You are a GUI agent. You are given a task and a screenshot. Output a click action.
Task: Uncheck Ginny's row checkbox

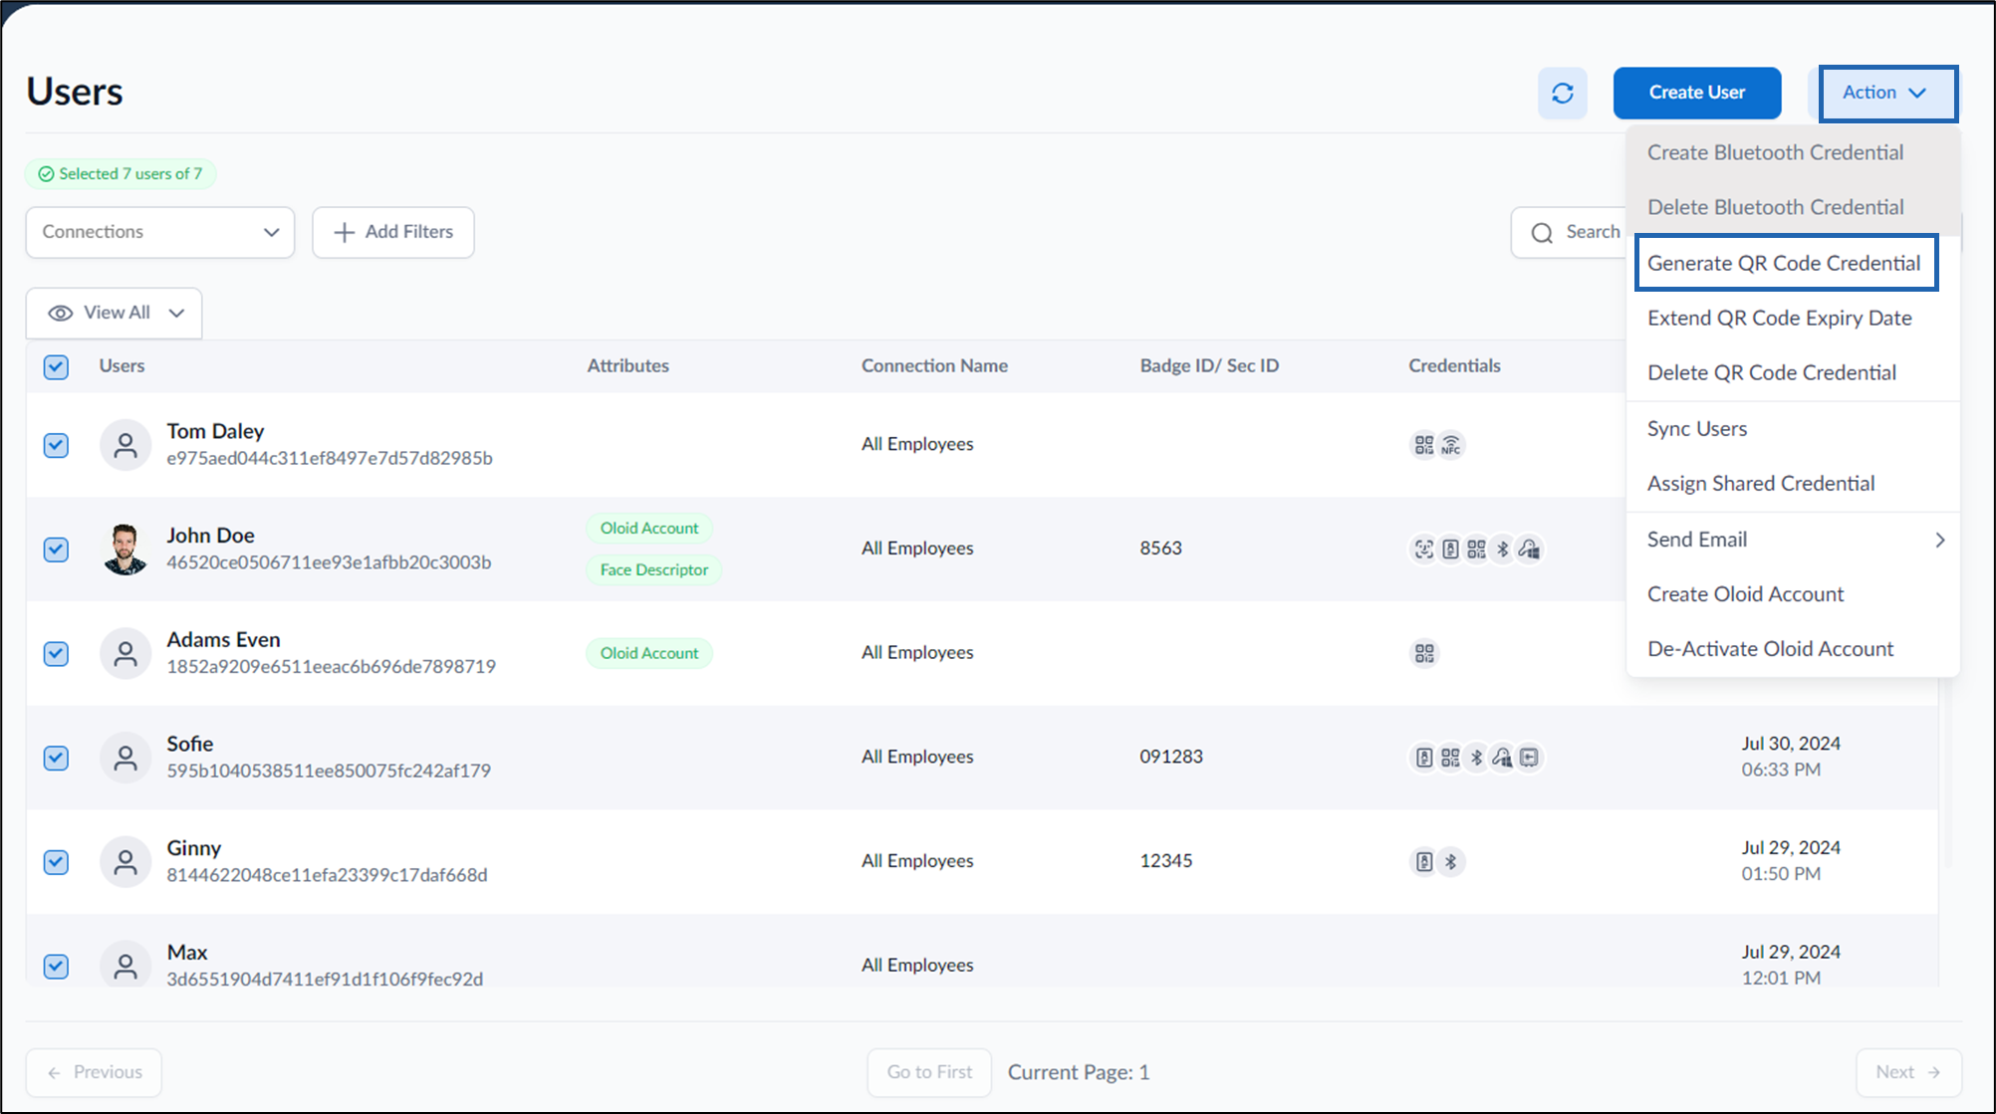pos(57,861)
